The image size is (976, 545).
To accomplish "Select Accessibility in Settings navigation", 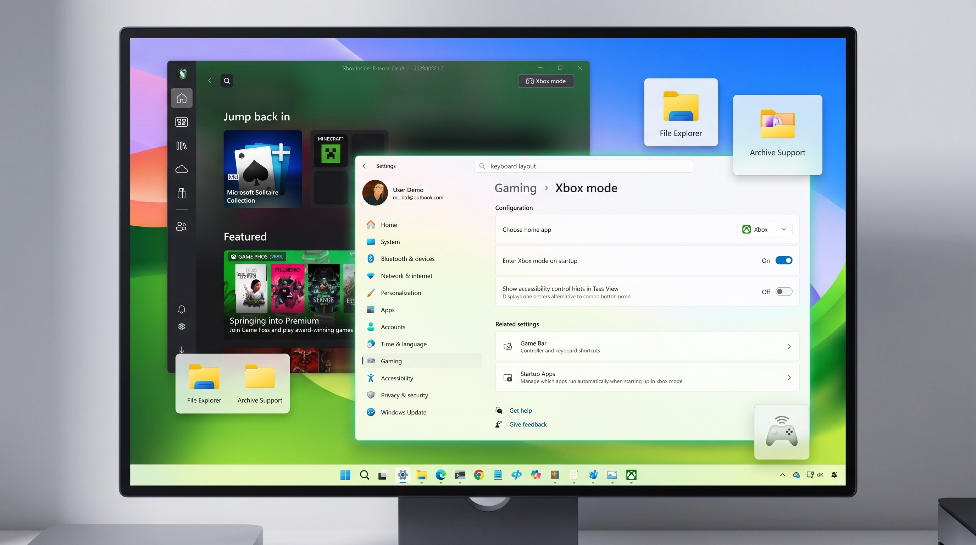I will (x=422, y=378).
